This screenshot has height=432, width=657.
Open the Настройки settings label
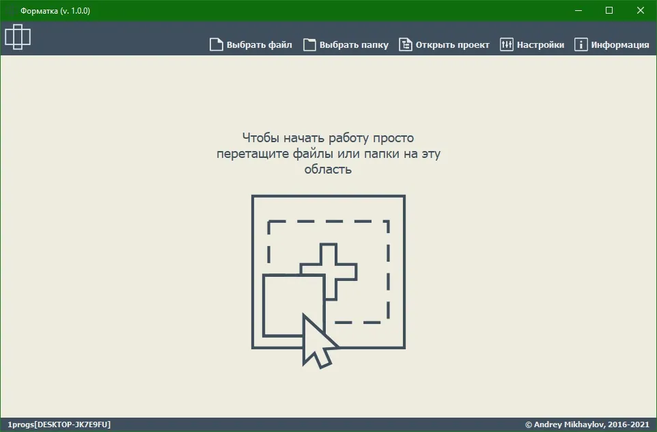point(540,45)
